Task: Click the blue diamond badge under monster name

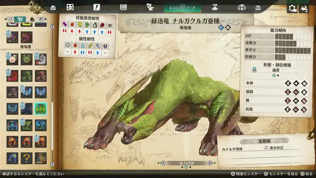Action: (x=221, y=27)
